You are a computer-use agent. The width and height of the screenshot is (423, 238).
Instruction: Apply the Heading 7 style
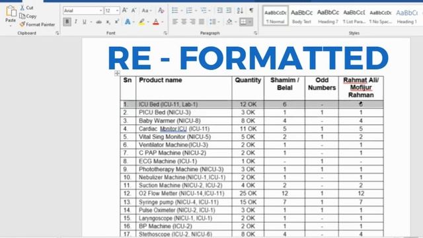tap(328, 16)
